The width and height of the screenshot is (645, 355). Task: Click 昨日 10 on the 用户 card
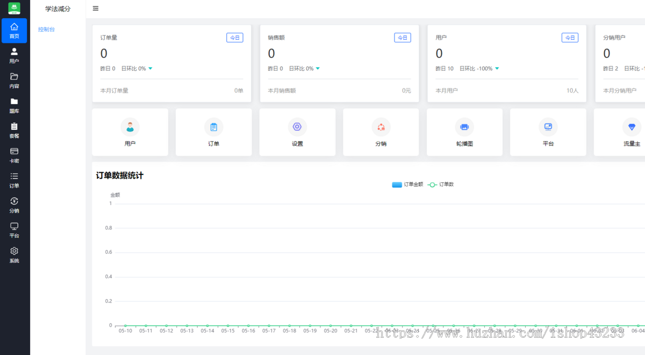(445, 69)
